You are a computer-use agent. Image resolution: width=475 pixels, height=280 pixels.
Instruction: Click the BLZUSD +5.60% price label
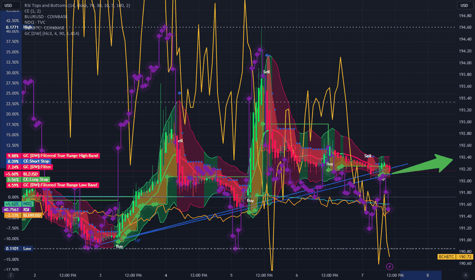pyautogui.click(x=22, y=174)
